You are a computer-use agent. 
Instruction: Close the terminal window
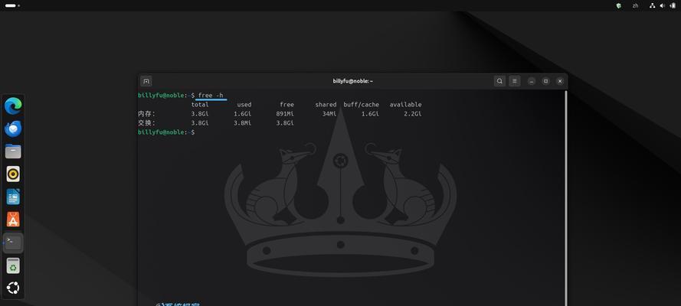[x=560, y=81]
